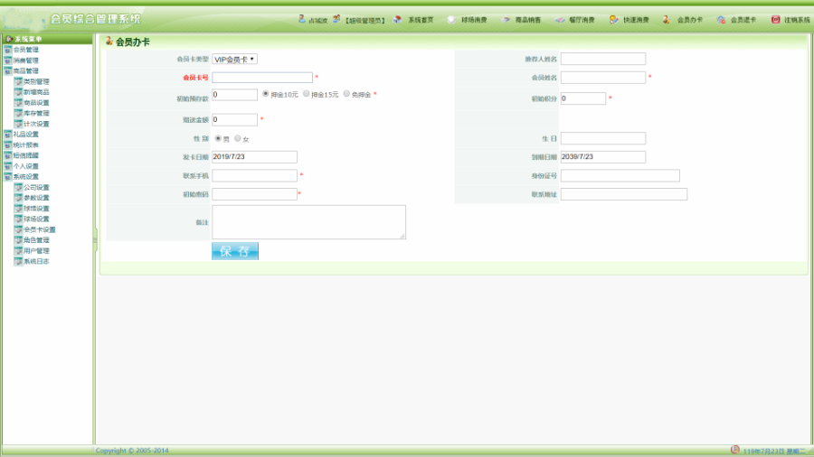Open 快速消费 from the top toolbar
814x457 pixels.
[615, 19]
